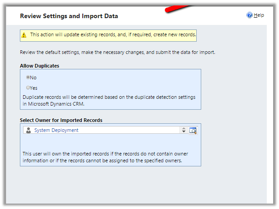Click the duplicate detection settings description text
The width and height of the screenshot is (279, 209).
109,100
